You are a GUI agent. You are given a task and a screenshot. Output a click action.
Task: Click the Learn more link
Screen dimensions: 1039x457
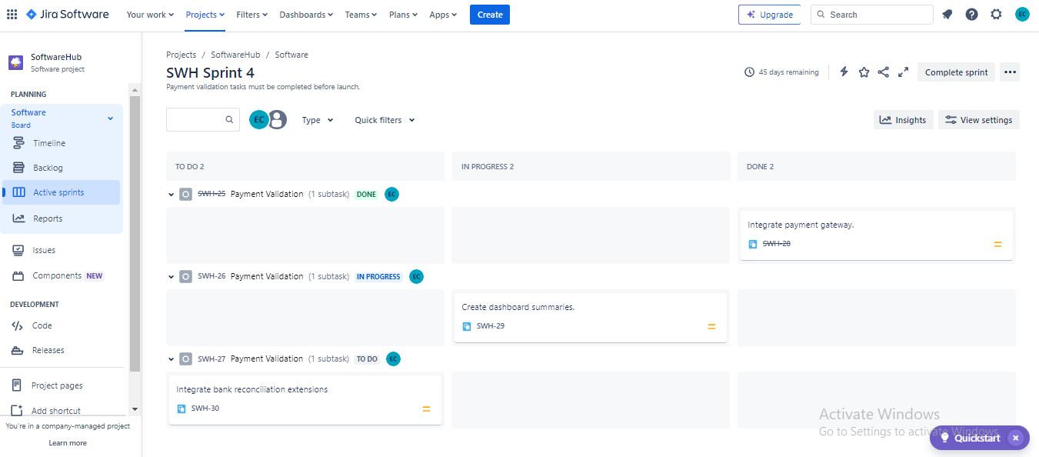coord(68,443)
